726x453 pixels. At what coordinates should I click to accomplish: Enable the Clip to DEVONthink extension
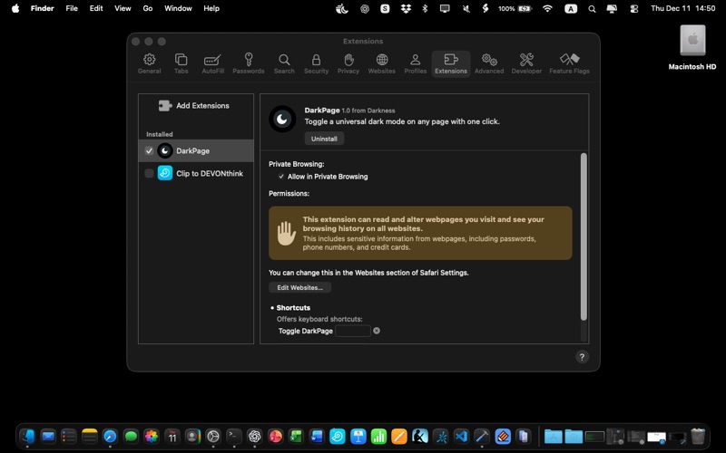point(149,173)
